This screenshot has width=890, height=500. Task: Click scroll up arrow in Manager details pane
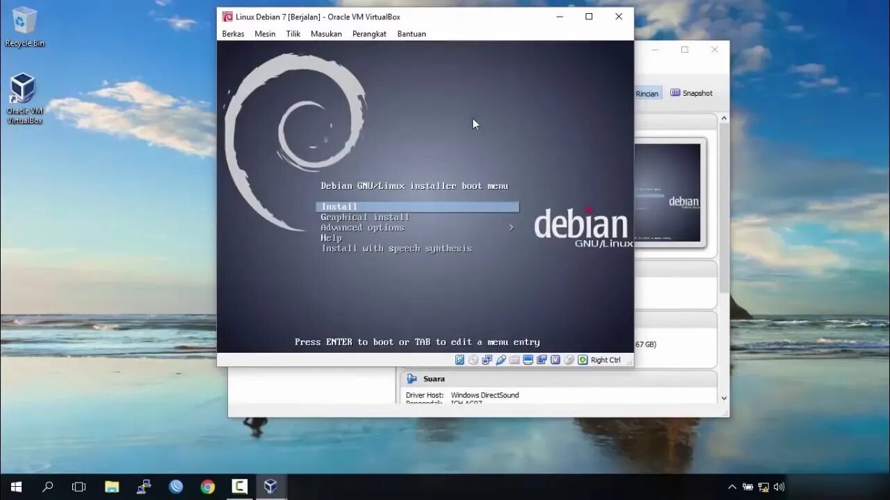point(724,119)
